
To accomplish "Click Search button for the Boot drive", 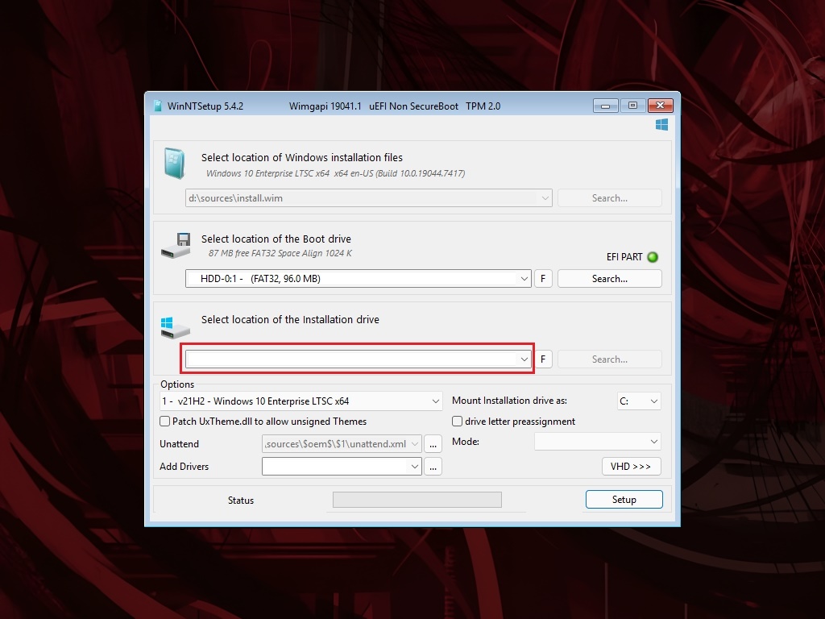I will [x=610, y=278].
